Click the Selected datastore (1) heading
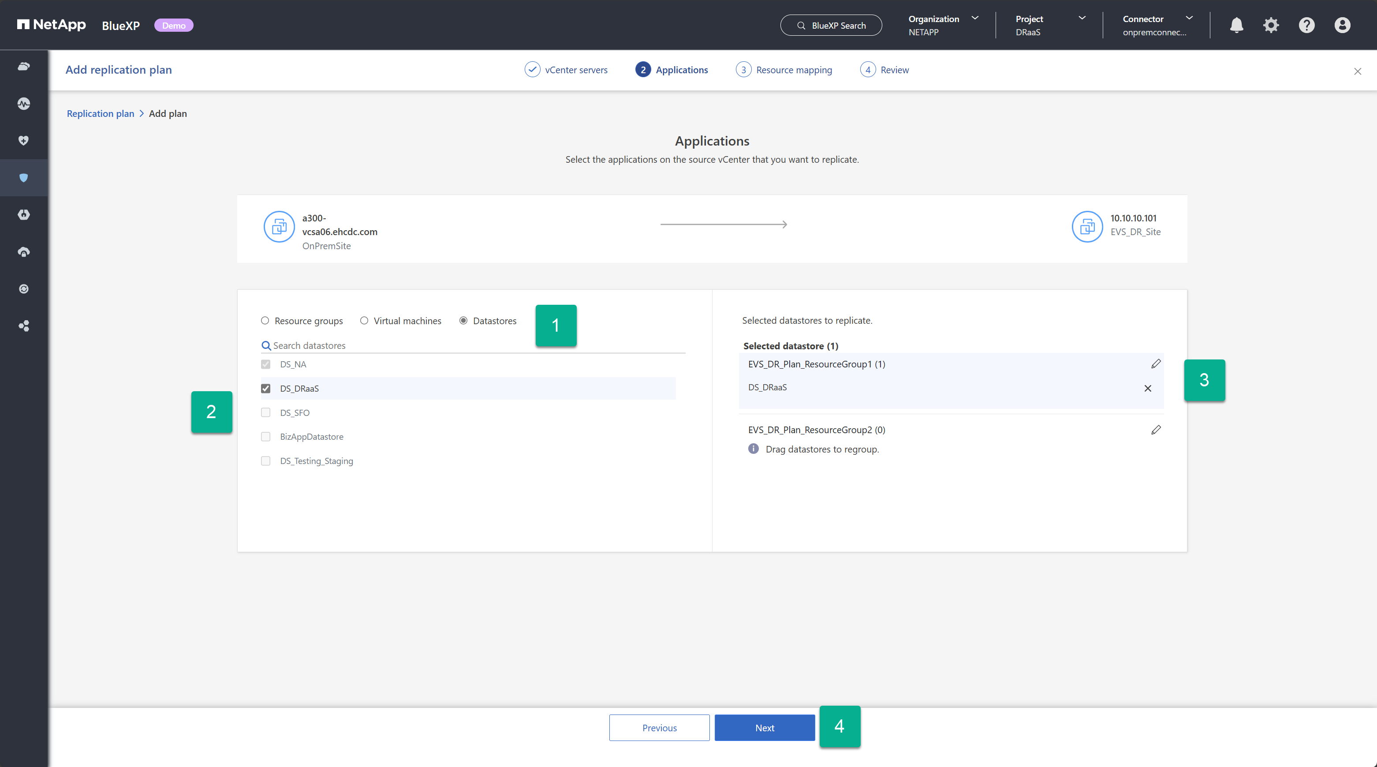Image resolution: width=1377 pixels, height=767 pixels. coord(791,345)
